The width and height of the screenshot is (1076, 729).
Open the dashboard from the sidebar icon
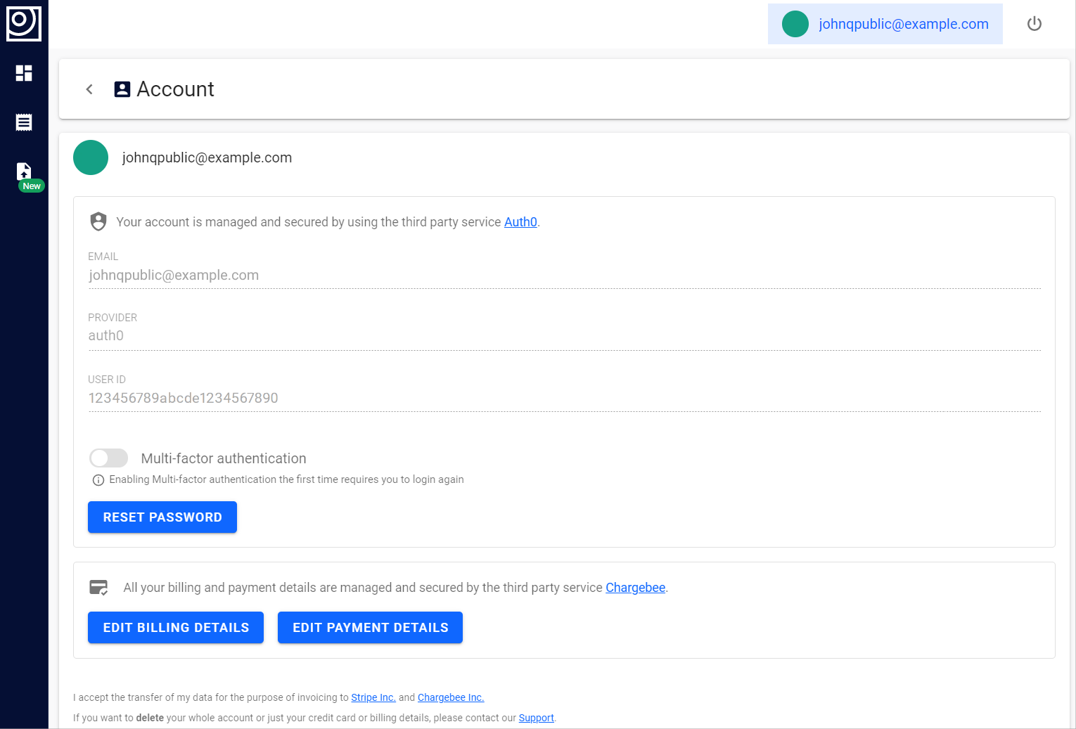(x=24, y=73)
